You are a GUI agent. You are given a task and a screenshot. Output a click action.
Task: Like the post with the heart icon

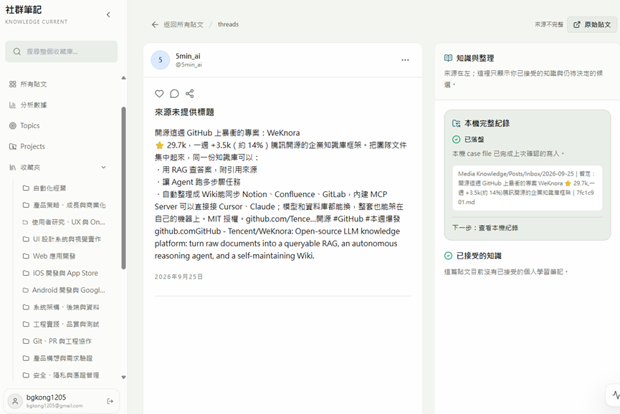159,94
